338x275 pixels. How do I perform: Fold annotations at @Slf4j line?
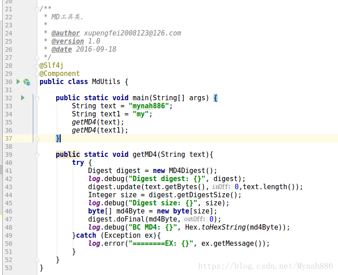pos(37,66)
